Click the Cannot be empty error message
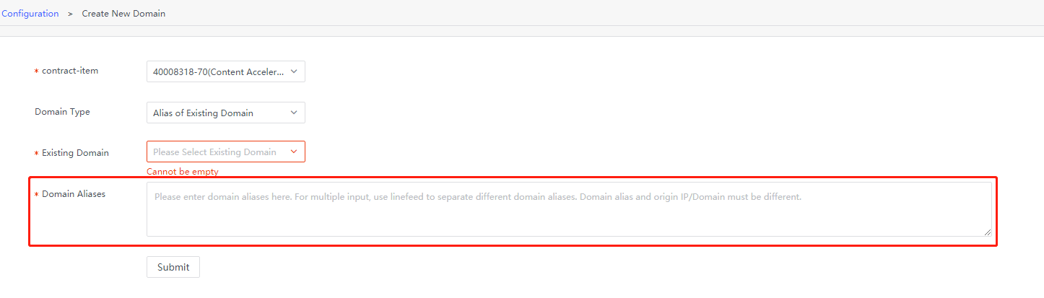Image resolution: width=1044 pixels, height=298 pixels. [x=182, y=172]
